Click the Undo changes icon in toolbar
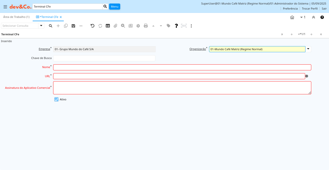 [92, 26]
